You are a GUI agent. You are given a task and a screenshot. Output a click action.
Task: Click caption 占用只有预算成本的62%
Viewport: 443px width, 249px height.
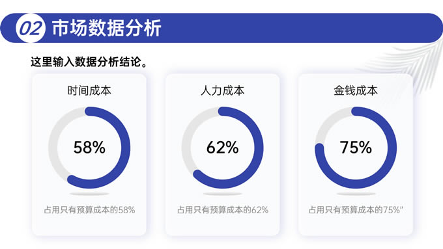[223, 210]
